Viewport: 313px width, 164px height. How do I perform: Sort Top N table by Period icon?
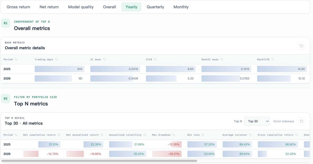click(16, 135)
